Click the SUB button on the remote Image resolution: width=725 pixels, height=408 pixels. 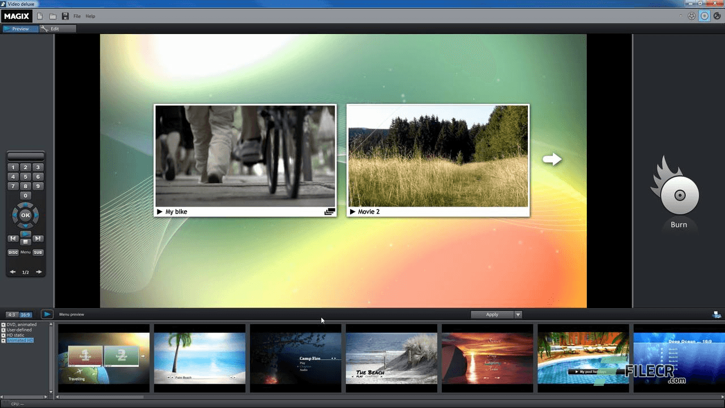coord(37,252)
